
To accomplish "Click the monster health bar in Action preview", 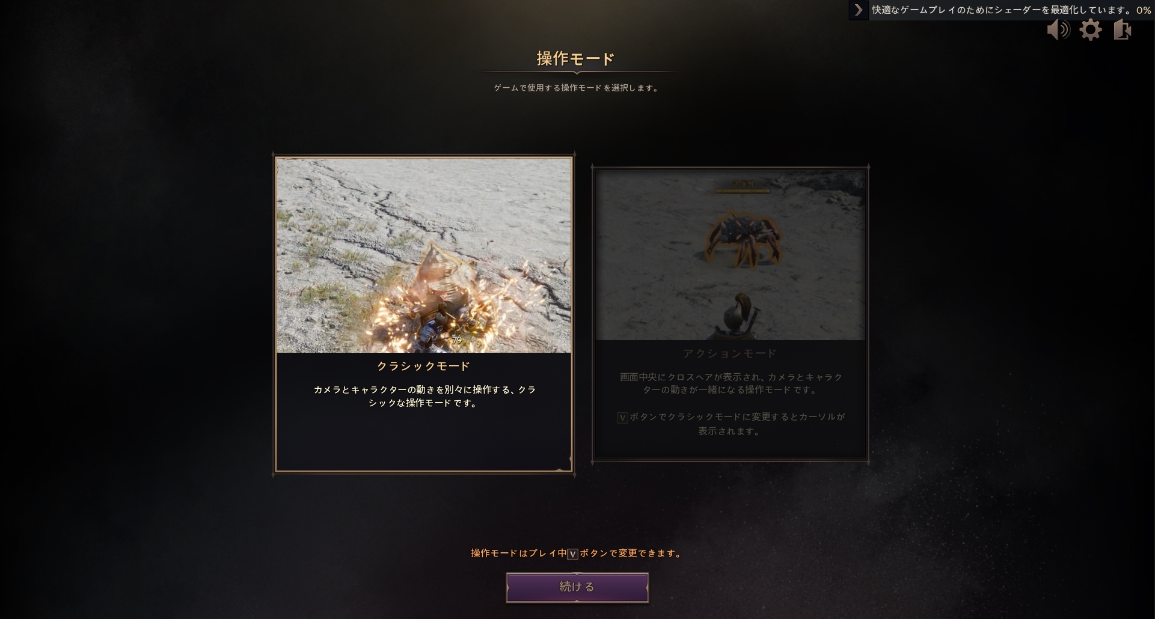I will pyautogui.click(x=743, y=191).
